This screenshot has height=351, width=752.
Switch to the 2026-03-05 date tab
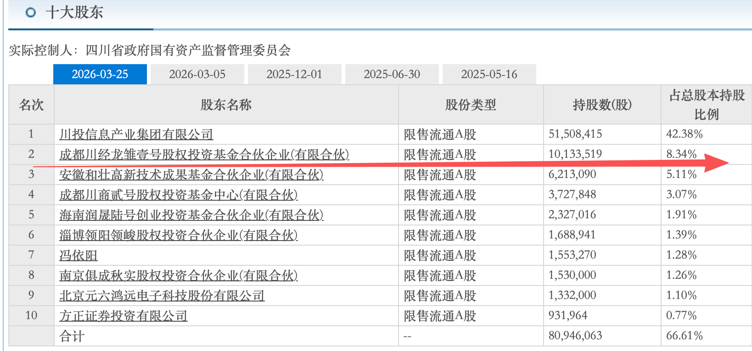[197, 74]
